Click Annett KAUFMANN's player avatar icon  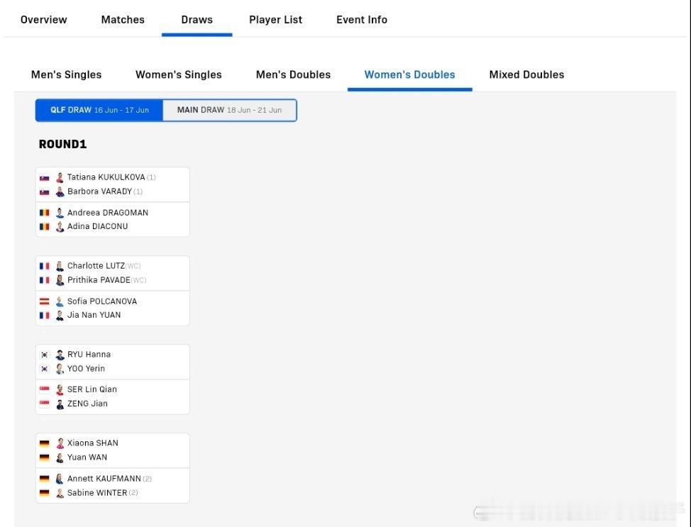(x=60, y=479)
